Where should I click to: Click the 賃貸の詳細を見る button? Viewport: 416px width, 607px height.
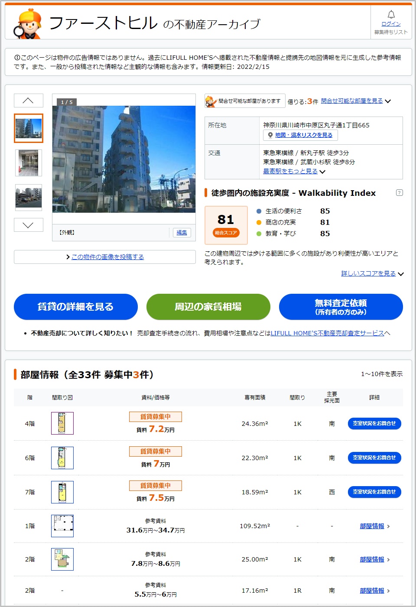point(76,307)
